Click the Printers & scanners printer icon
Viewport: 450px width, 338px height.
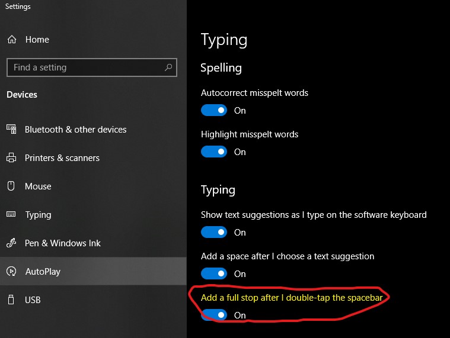[11, 157]
